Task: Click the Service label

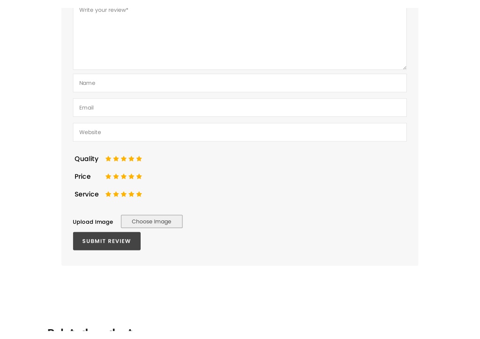Action: (86, 194)
